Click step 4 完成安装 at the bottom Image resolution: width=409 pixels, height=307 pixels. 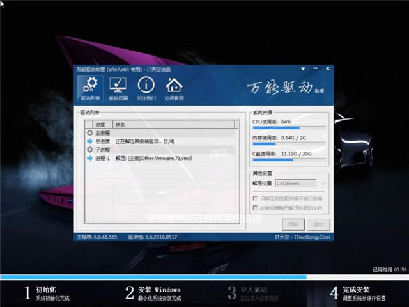point(358,294)
